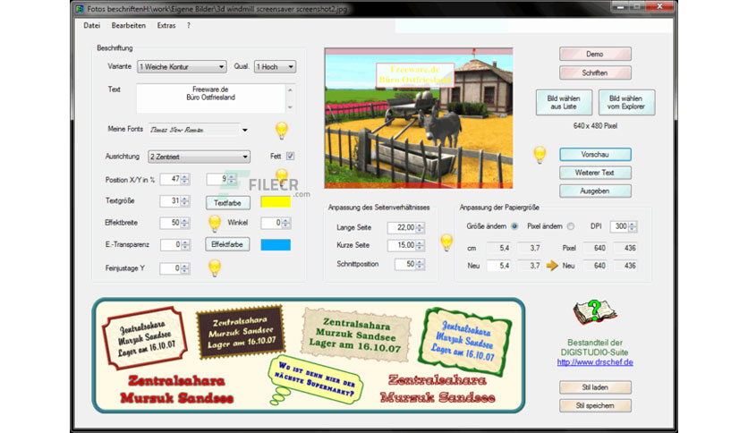This screenshot has height=433, width=748.
Task: Click the lightbulb hint left of Vorschau
Action: point(540,155)
